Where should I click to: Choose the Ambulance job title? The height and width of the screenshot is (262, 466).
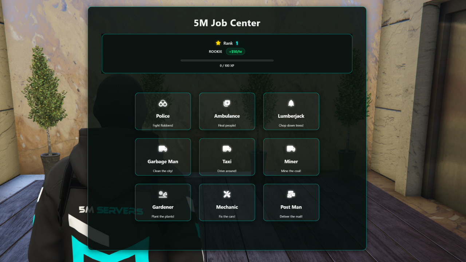tap(227, 116)
